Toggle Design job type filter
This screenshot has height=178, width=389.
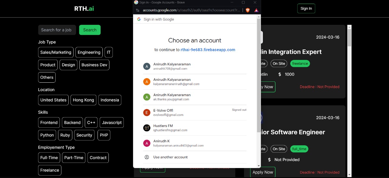click(68, 65)
